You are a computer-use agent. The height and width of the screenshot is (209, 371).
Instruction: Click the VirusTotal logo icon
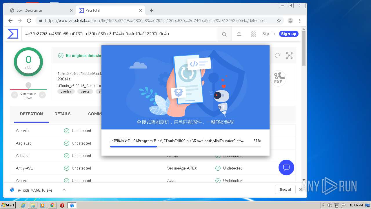[13, 34]
